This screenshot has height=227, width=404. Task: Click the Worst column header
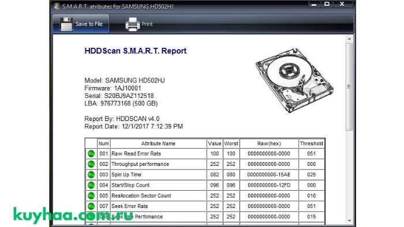coord(231,143)
